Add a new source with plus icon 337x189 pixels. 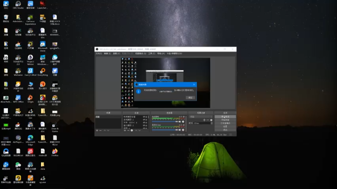point(125,130)
